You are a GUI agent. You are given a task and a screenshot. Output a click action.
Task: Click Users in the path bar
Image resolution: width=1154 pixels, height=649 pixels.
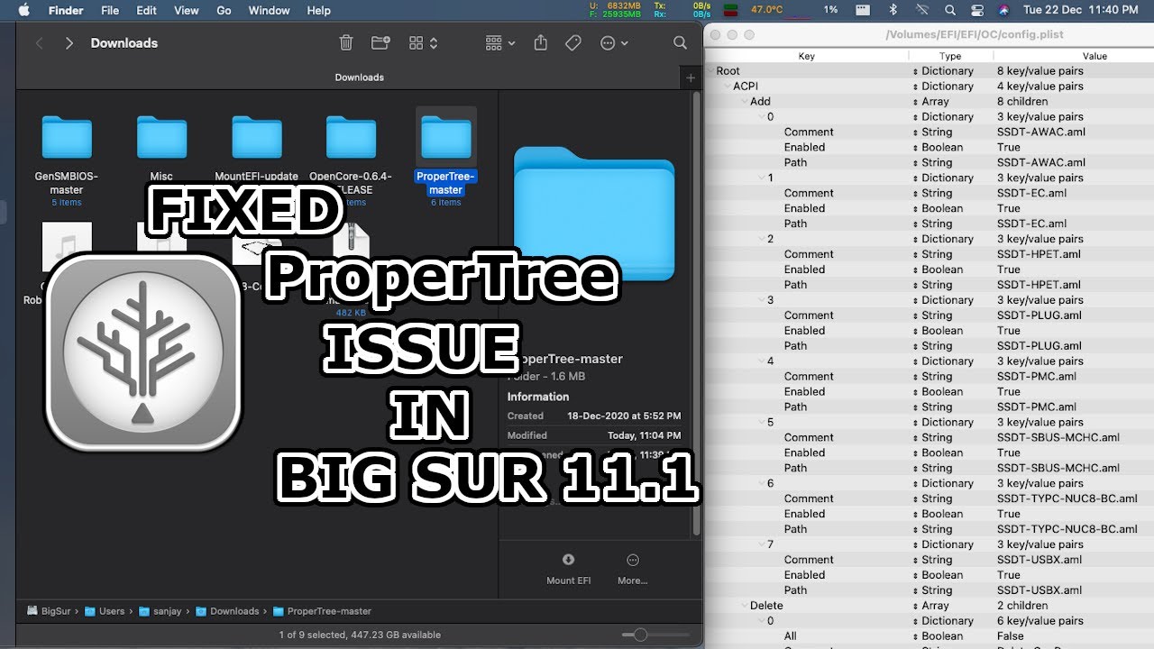click(105, 611)
